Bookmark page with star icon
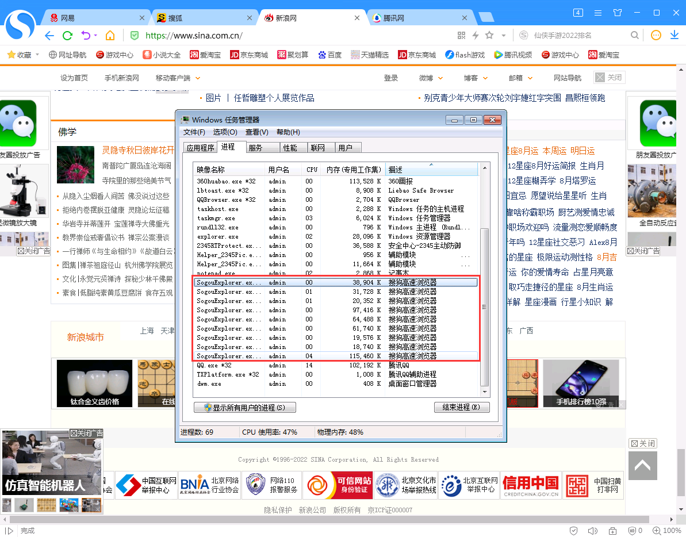The width and height of the screenshot is (686, 537). [x=489, y=35]
